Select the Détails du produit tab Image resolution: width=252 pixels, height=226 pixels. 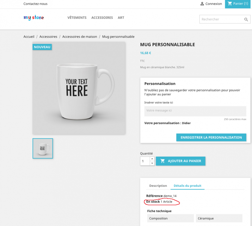187,186
